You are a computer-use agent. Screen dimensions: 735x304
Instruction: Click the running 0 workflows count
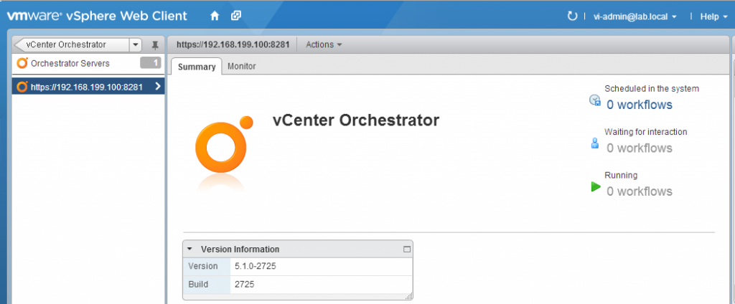(640, 191)
